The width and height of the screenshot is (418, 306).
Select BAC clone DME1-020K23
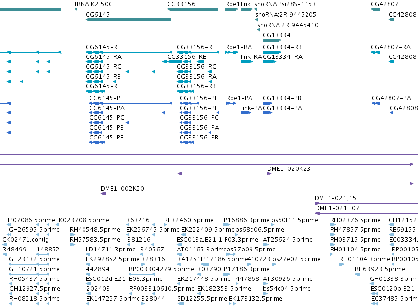(x=342, y=174)
